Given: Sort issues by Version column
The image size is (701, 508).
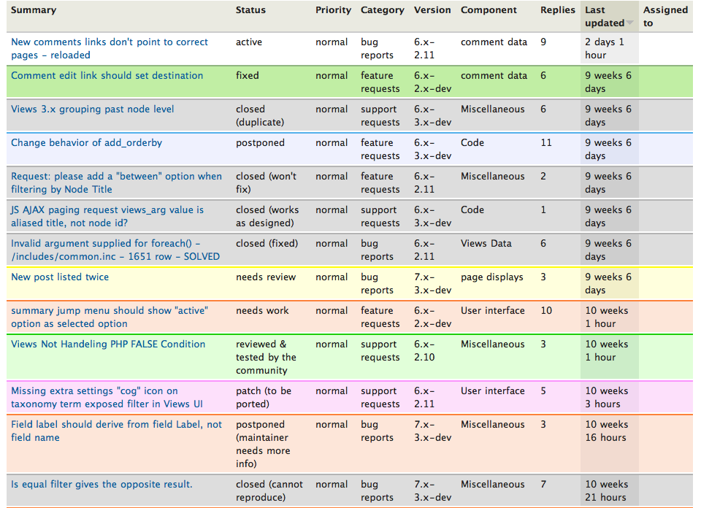Looking at the screenshot, I should point(432,9).
